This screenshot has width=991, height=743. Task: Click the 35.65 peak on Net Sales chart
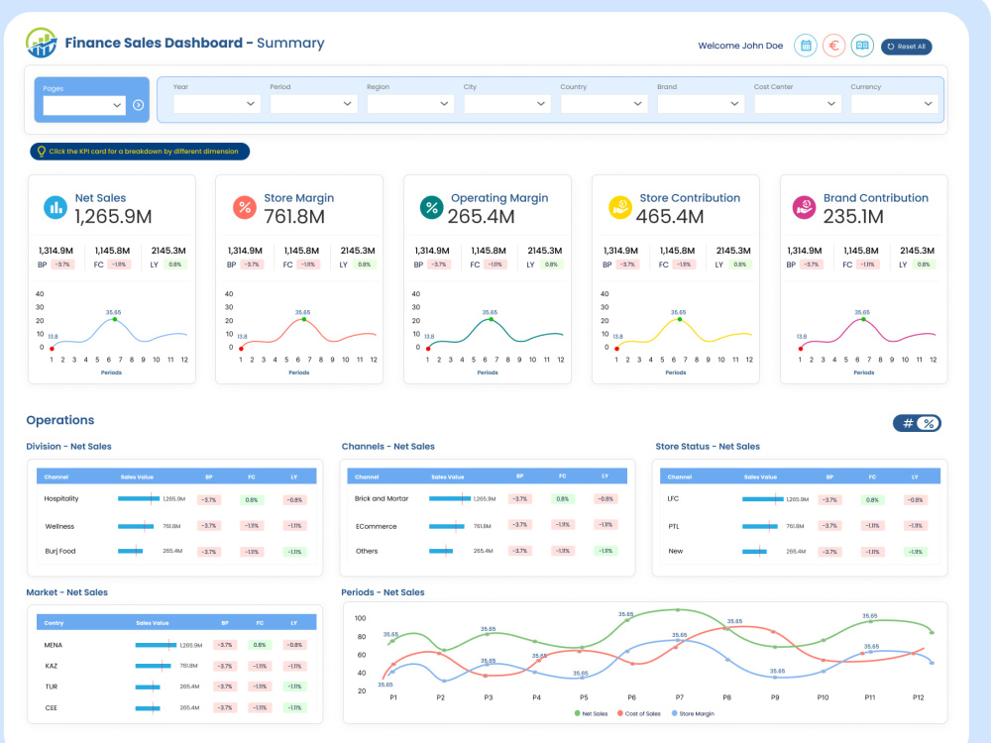pyautogui.click(x=114, y=320)
